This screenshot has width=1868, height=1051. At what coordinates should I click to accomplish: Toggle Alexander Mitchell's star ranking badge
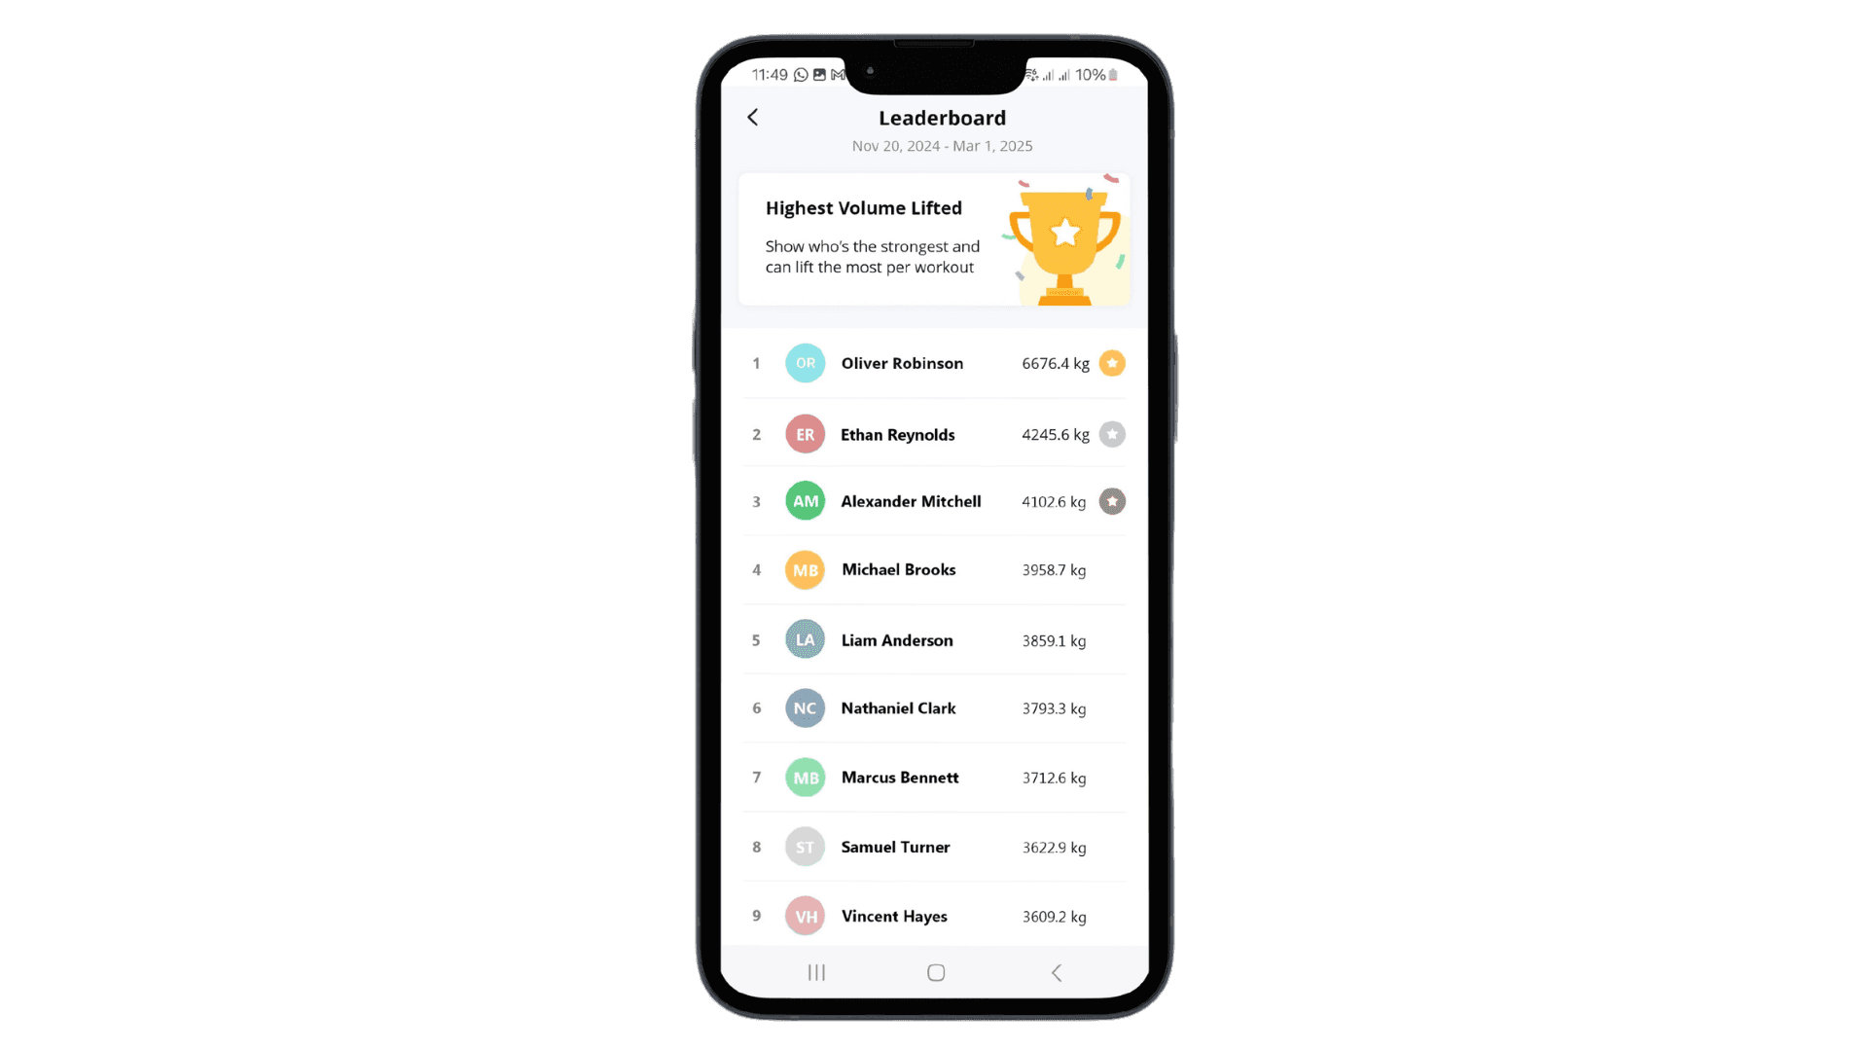coord(1111,500)
